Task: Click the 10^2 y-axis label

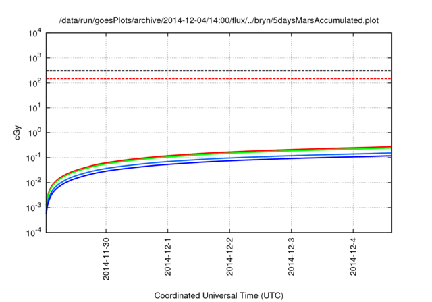Action: point(35,83)
